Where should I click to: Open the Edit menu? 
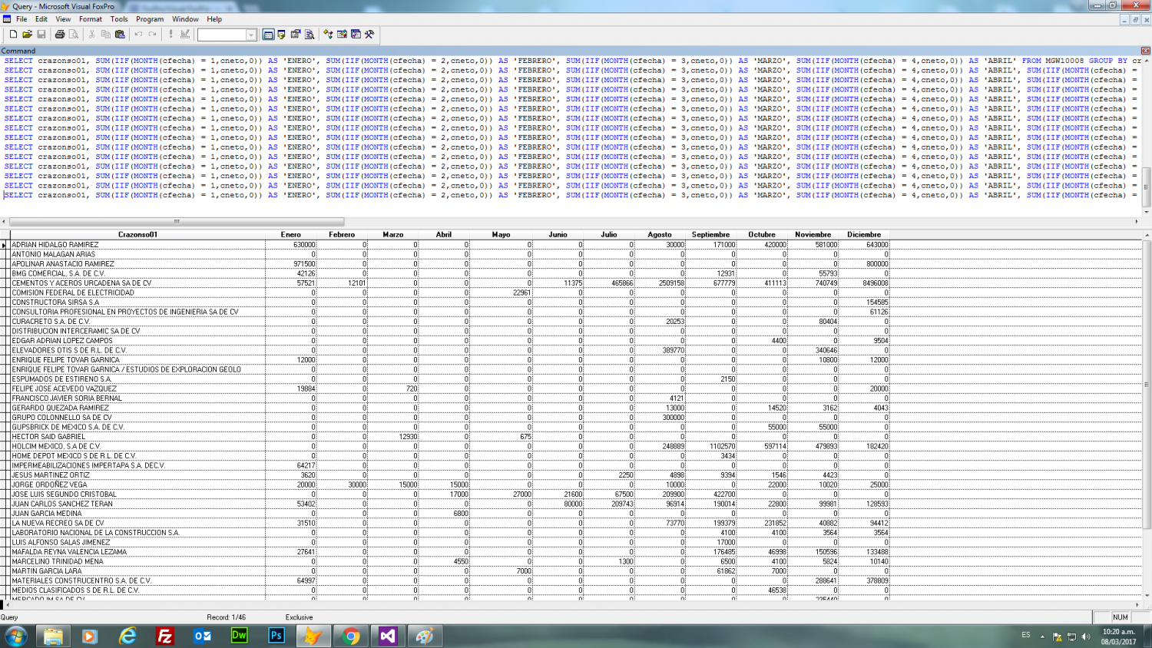(x=41, y=19)
